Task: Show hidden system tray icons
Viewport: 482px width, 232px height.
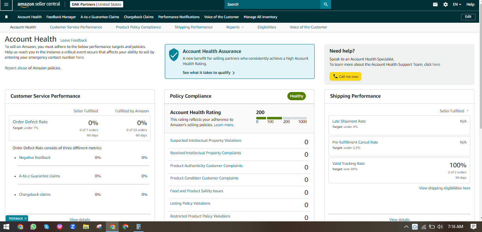Action: coord(406,227)
